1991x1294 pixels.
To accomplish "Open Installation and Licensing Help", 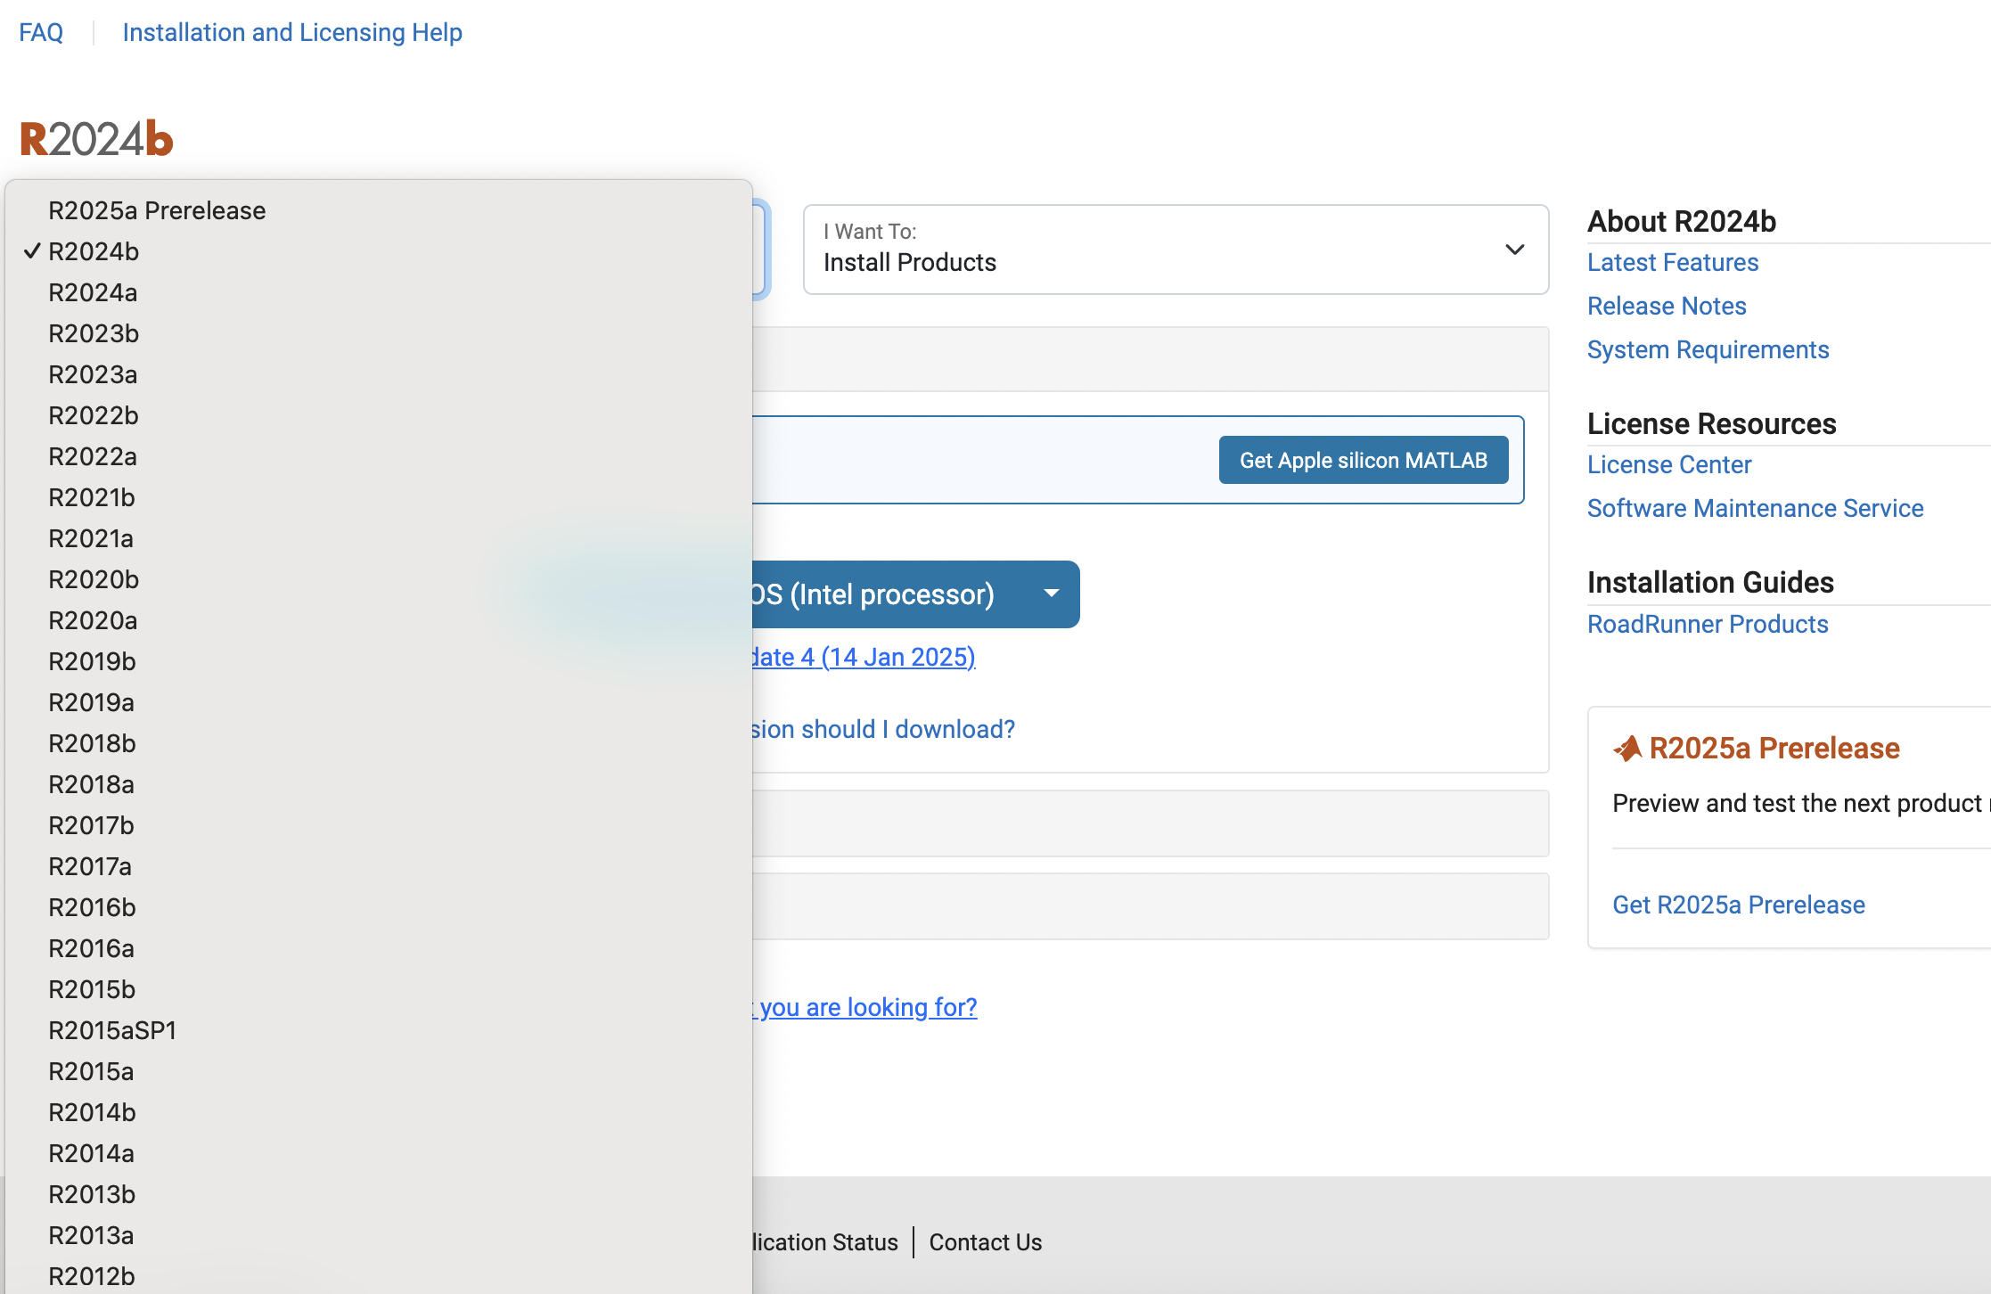I will pyautogui.click(x=292, y=32).
